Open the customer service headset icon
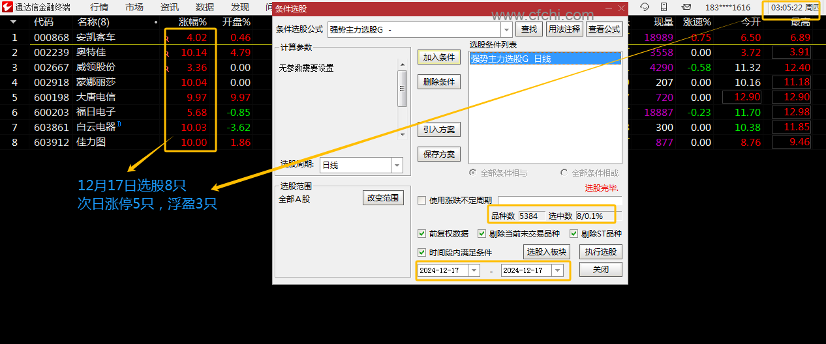 (645, 7)
